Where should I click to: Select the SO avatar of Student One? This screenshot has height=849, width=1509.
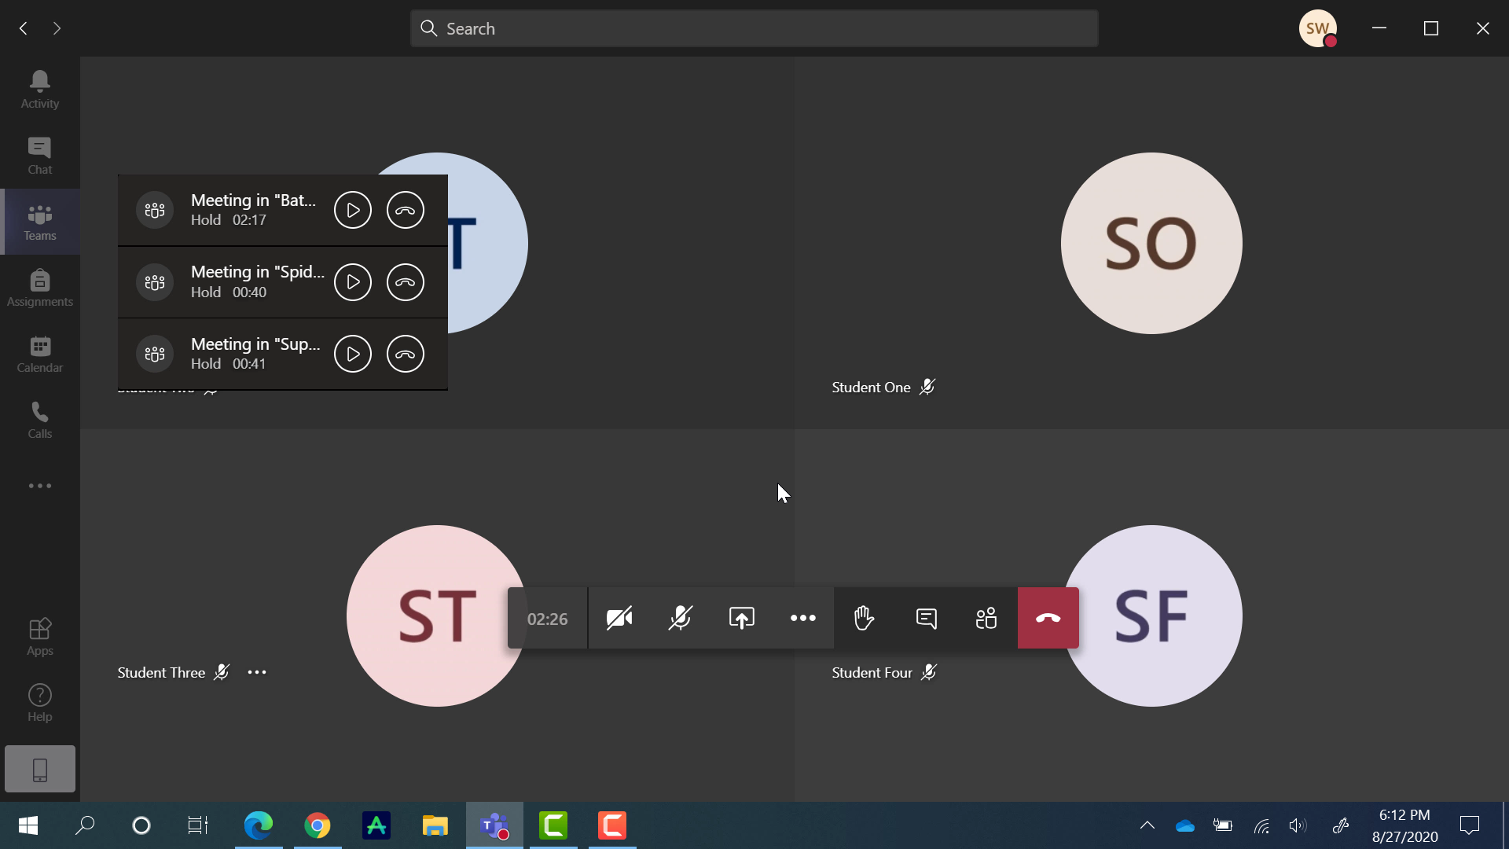1151,243
